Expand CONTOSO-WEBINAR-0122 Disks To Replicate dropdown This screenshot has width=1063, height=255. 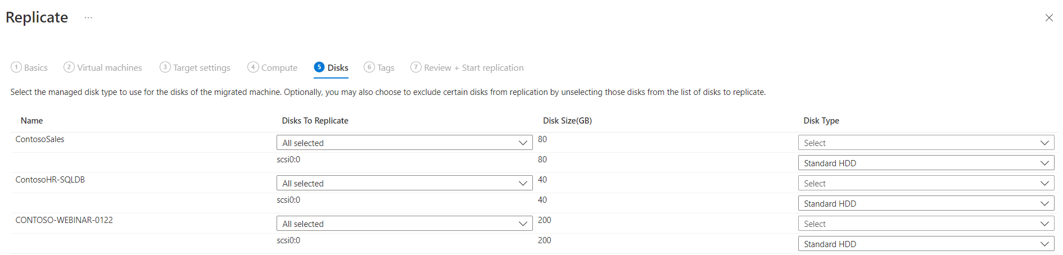(x=404, y=224)
